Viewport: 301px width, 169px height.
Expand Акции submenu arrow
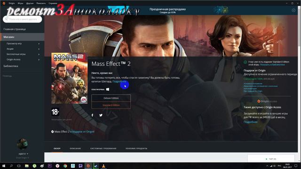39,49
